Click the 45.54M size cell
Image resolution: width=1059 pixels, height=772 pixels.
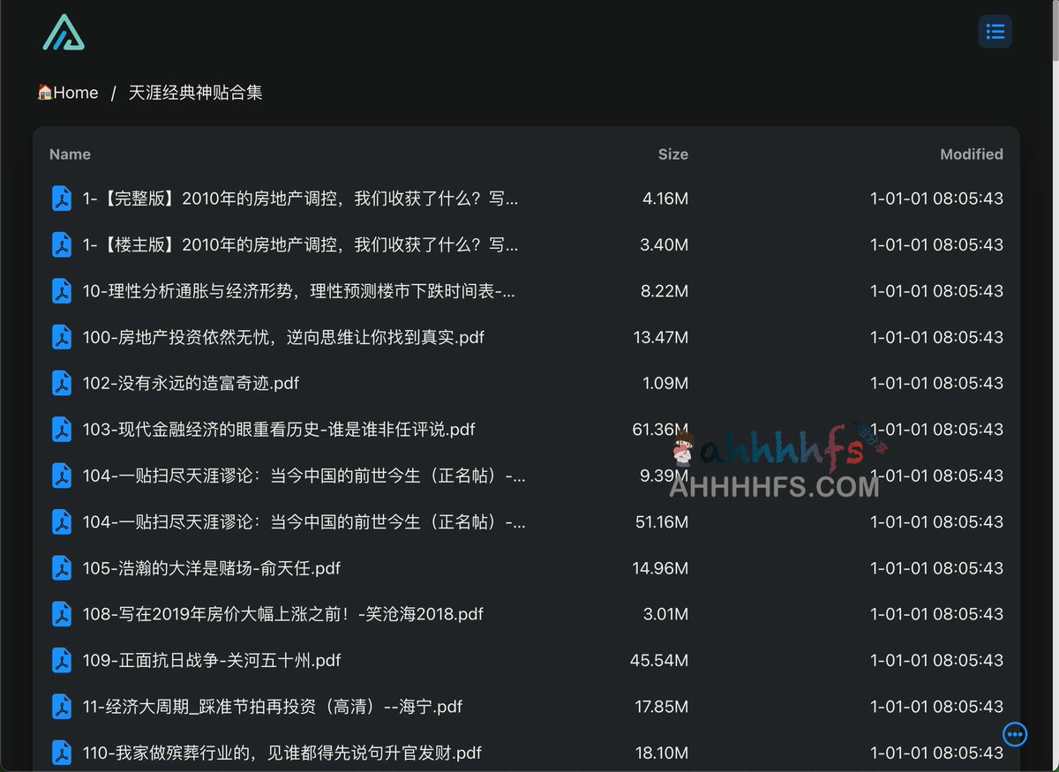pyautogui.click(x=659, y=660)
